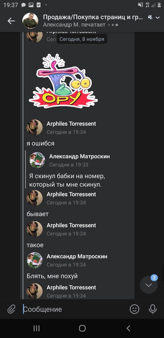Tap the Android recent apps navigation button
The height and width of the screenshot is (338, 164).
[37, 328]
